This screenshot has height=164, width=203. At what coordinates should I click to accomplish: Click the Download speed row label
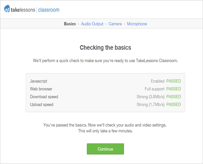pyautogui.click(x=44, y=97)
